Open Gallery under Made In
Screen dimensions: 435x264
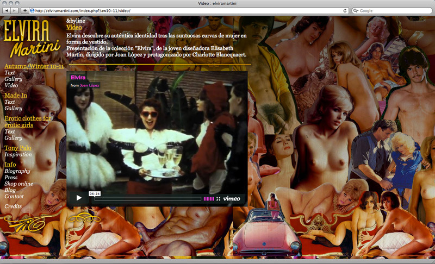pyautogui.click(x=13, y=108)
